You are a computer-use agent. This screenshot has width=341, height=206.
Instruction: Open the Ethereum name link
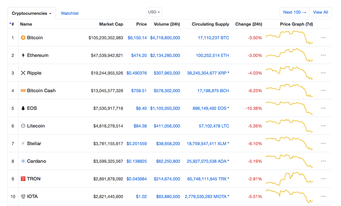coord(38,55)
